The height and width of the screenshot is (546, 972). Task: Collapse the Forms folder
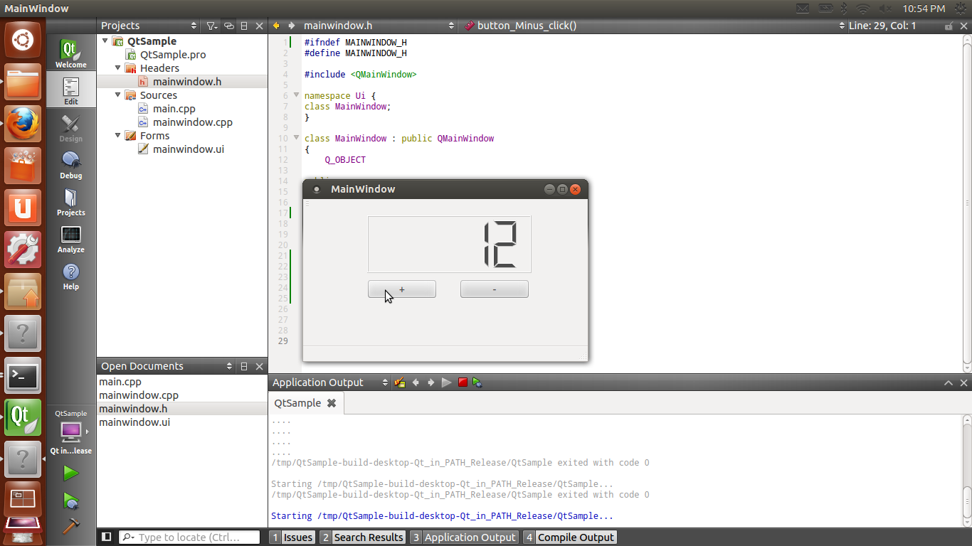(118, 136)
